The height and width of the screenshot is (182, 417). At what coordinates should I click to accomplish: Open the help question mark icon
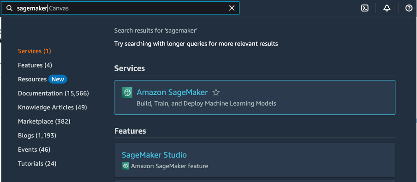pos(409,8)
